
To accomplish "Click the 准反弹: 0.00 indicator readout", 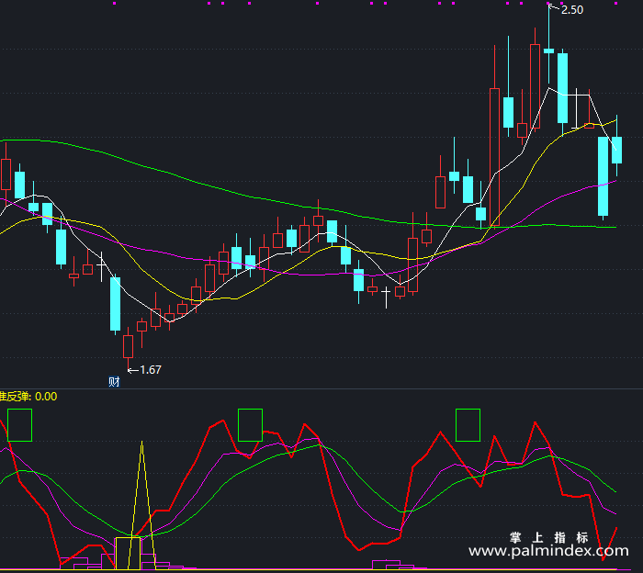I will (x=28, y=397).
